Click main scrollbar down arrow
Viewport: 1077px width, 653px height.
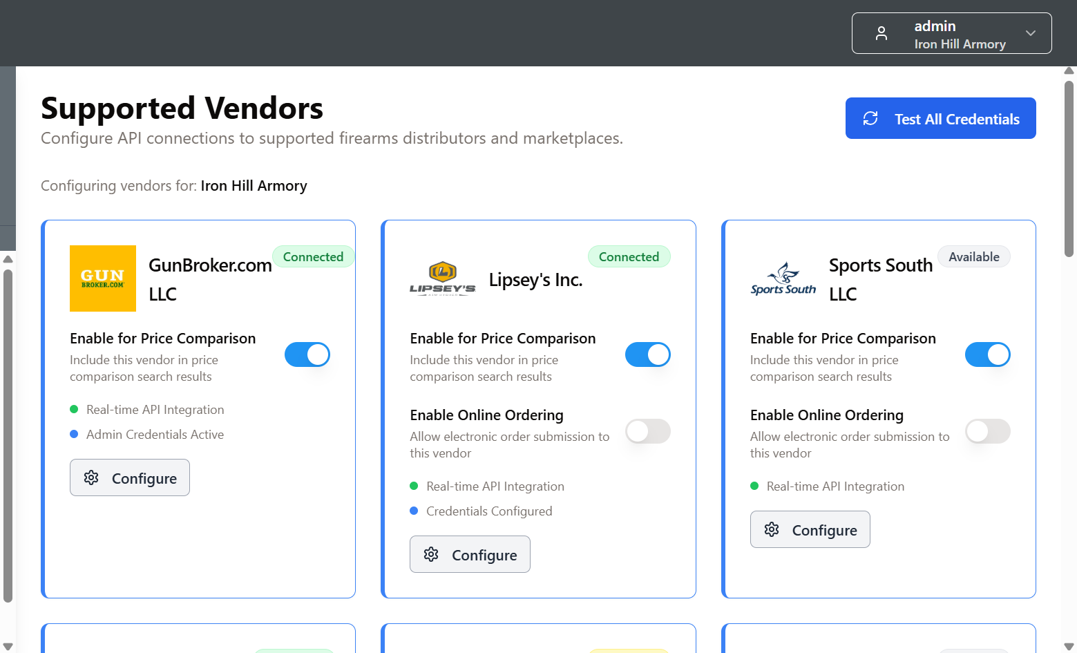[x=1069, y=647]
